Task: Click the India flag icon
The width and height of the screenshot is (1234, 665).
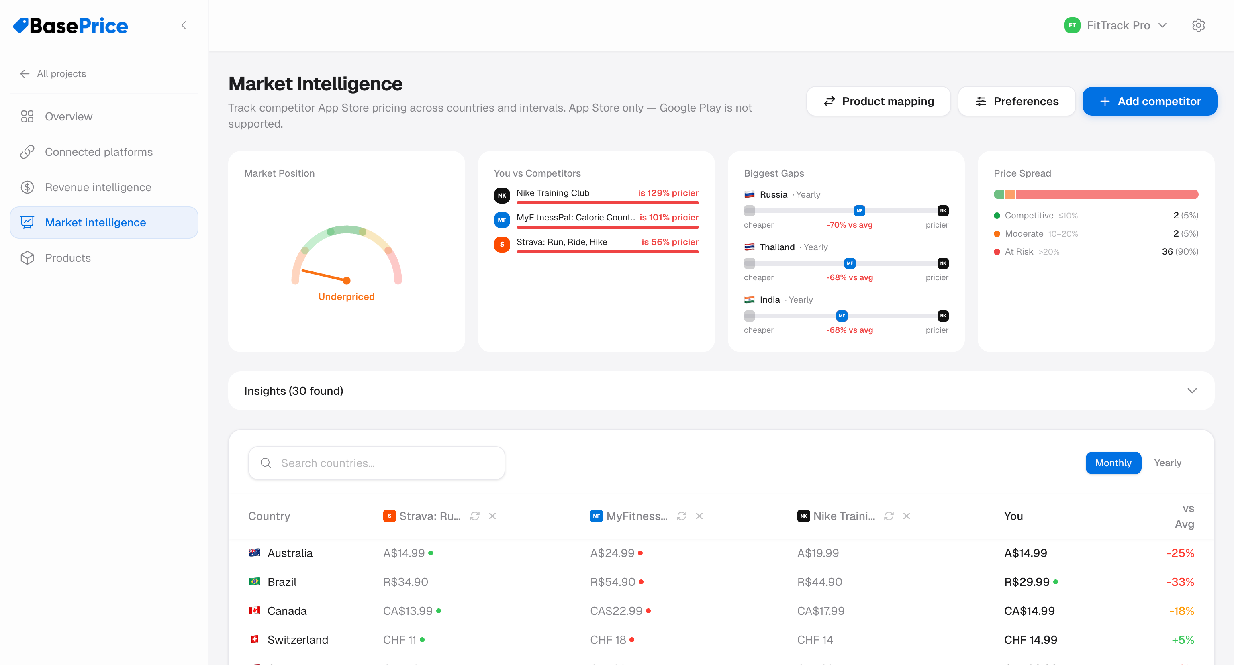Action: tap(749, 300)
